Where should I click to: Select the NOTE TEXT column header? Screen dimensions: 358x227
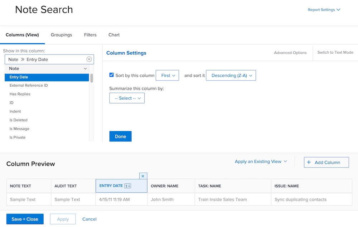(x=29, y=186)
